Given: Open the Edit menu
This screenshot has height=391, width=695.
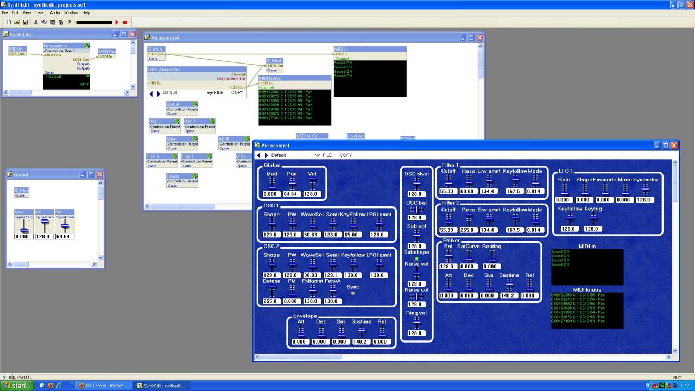Looking at the screenshot, I should (x=15, y=12).
